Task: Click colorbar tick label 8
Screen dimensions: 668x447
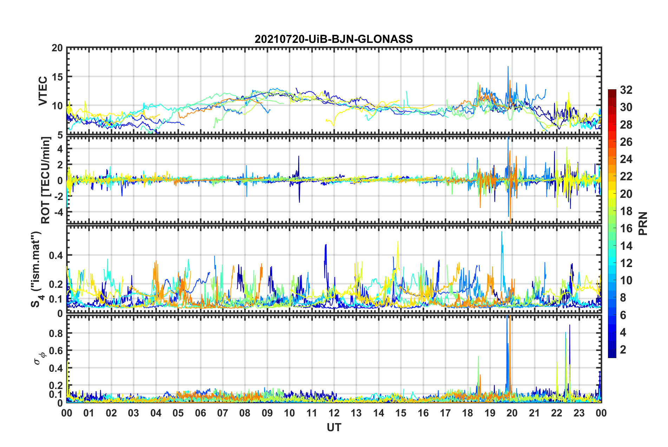Action: tap(623, 298)
